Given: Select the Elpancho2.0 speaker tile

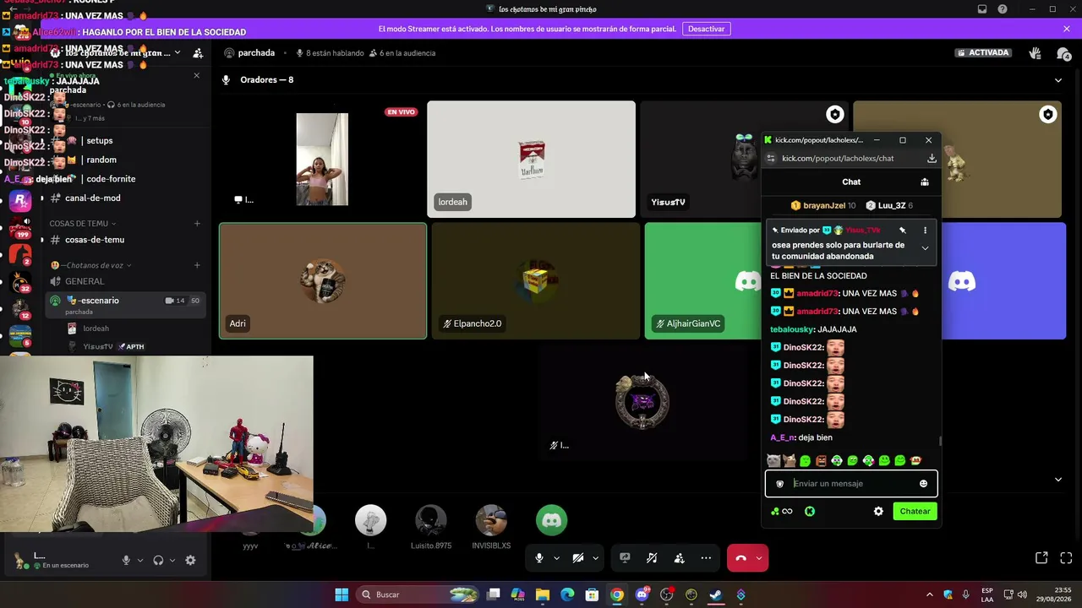Looking at the screenshot, I should (x=536, y=281).
